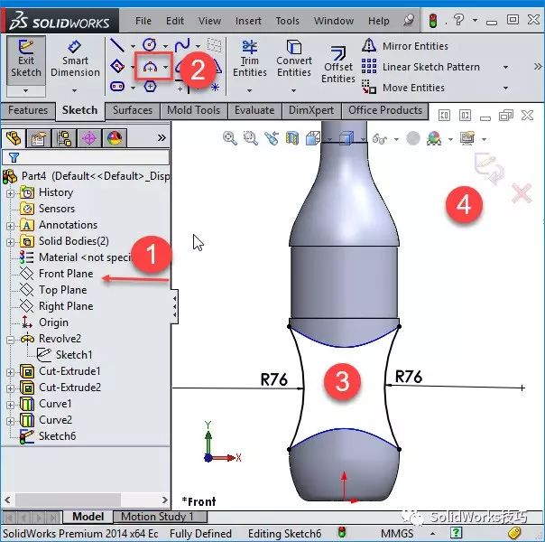This screenshot has width=545, height=542.
Task: Select Right Plane in the tree
Action: [66, 306]
